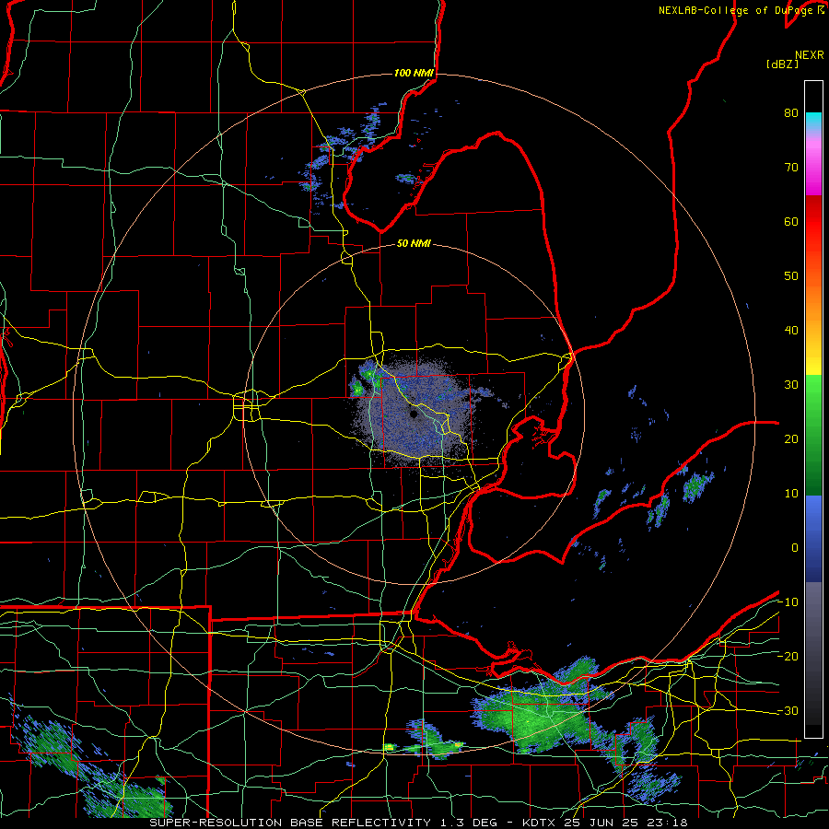Click the 40 dBZ value on the legend

tap(791, 331)
